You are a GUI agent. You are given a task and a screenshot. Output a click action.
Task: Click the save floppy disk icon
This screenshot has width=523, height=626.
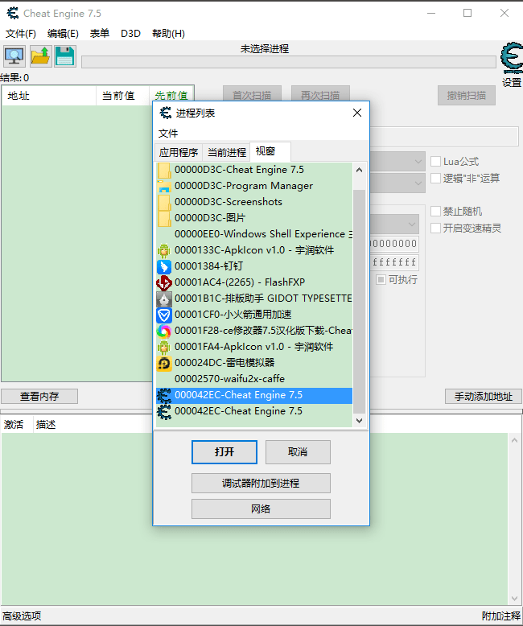click(65, 56)
